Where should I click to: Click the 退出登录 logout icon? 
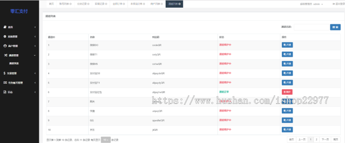[x=333, y=4]
